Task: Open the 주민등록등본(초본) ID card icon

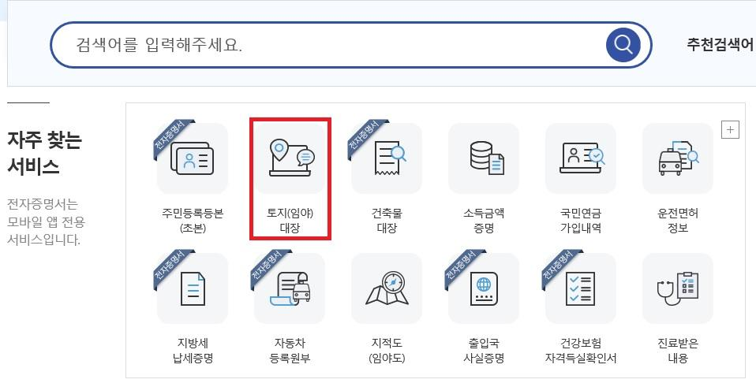Action: 193,158
